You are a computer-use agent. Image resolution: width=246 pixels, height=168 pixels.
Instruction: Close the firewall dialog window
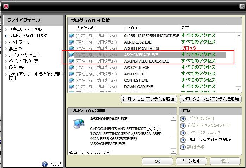point(242,6)
